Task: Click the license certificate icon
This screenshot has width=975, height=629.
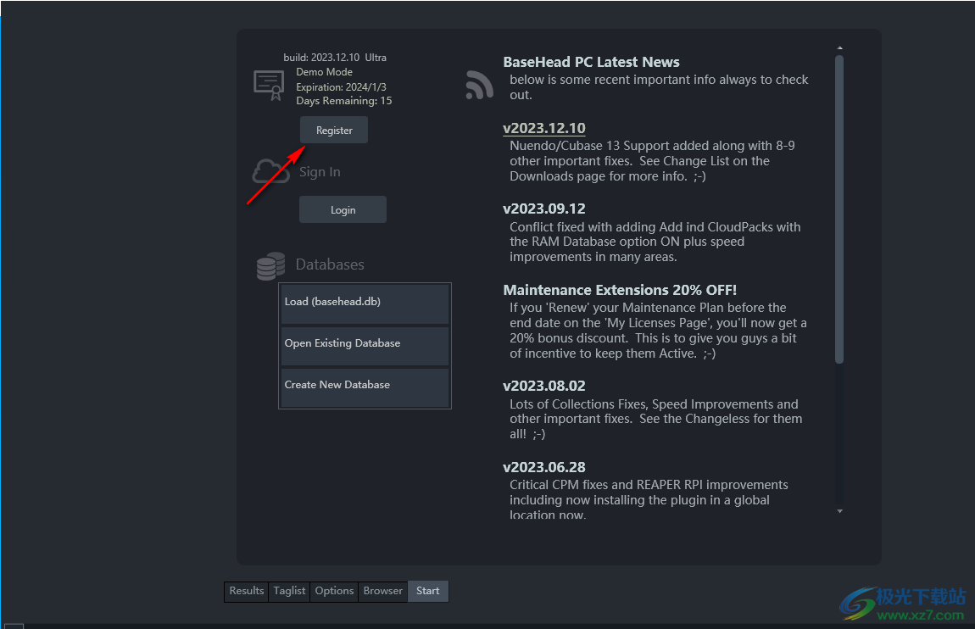Action: tap(270, 85)
